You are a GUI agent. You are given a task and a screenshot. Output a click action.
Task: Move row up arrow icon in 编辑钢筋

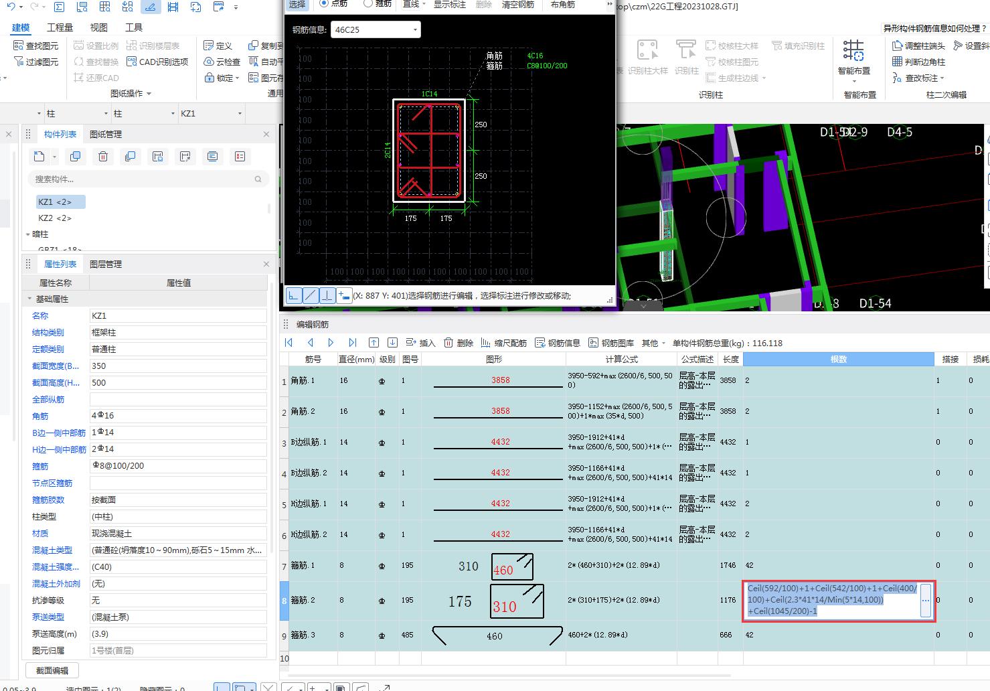[374, 343]
